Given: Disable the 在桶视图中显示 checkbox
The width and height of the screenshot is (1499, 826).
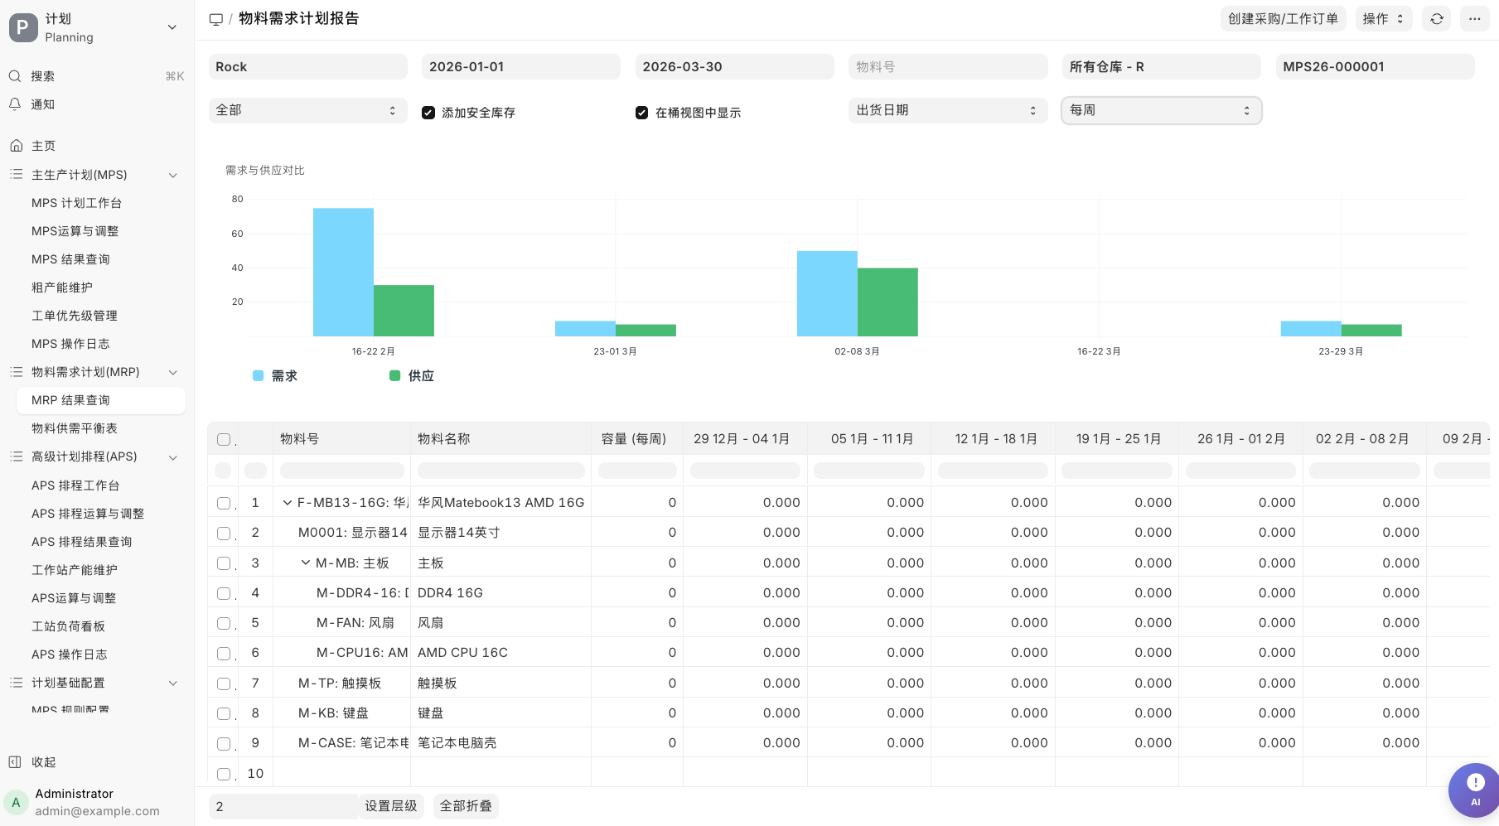Looking at the screenshot, I should point(641,112).
